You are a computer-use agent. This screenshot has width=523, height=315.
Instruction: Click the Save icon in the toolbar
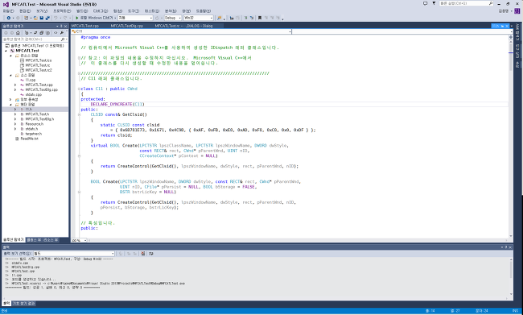coord(42,18)
